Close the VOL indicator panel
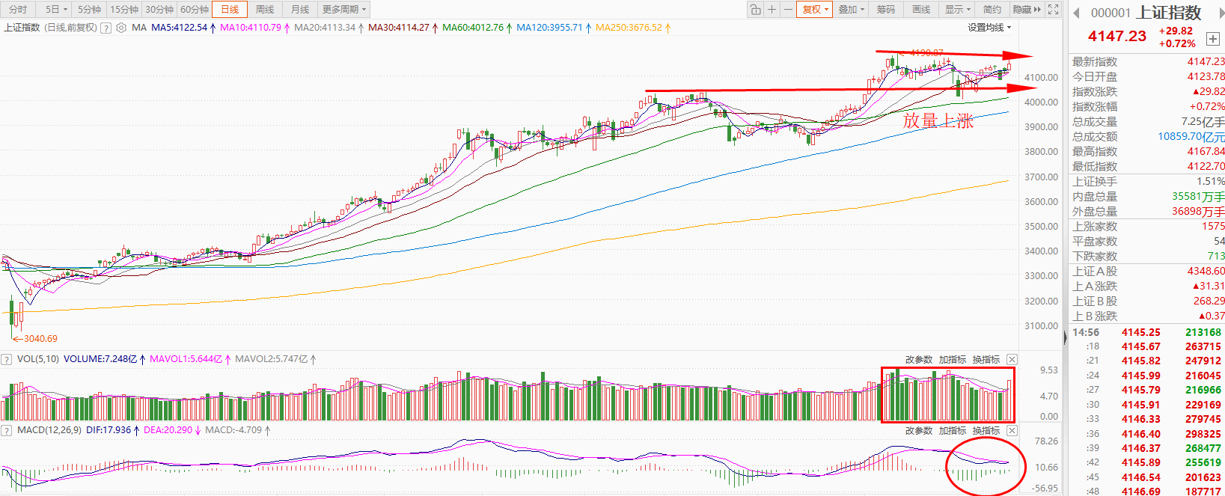Image resolution: width=1225 pixels, height=496 pixels. click(1012, 359)
